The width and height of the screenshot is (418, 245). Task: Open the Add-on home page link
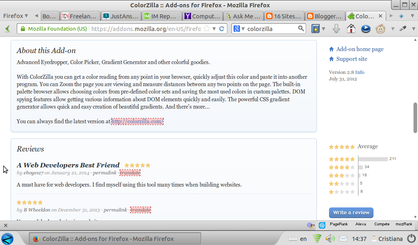coord(360,49)
